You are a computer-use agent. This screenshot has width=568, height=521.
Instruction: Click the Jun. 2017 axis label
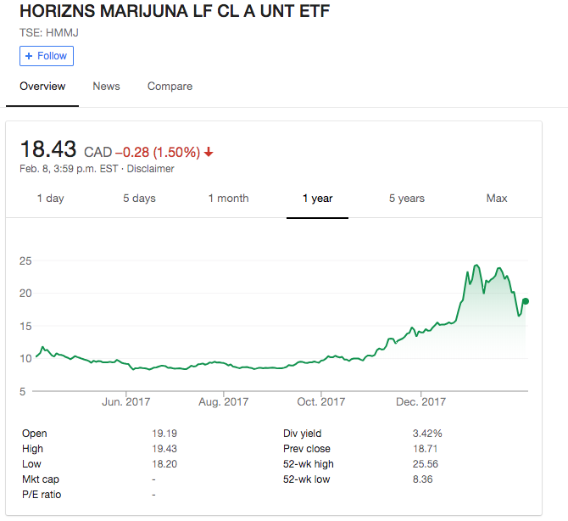pyautogui.click(x=125, y=401)
